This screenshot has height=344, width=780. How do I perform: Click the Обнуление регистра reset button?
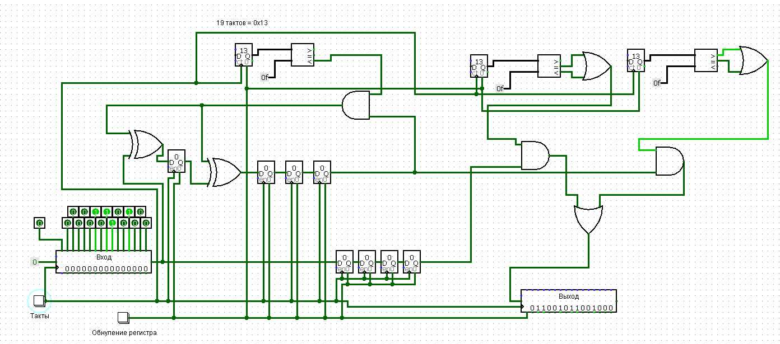point(123,318)
